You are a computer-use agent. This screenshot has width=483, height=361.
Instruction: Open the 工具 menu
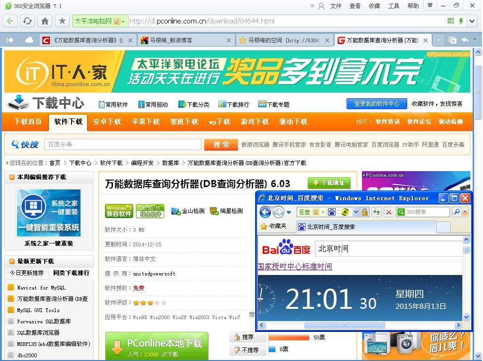click(x=394, y=6)
